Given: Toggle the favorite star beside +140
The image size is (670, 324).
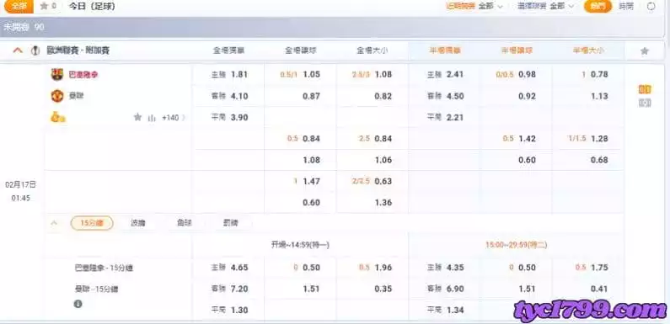Looking at the screenshot, I should (x=137, y=117).
